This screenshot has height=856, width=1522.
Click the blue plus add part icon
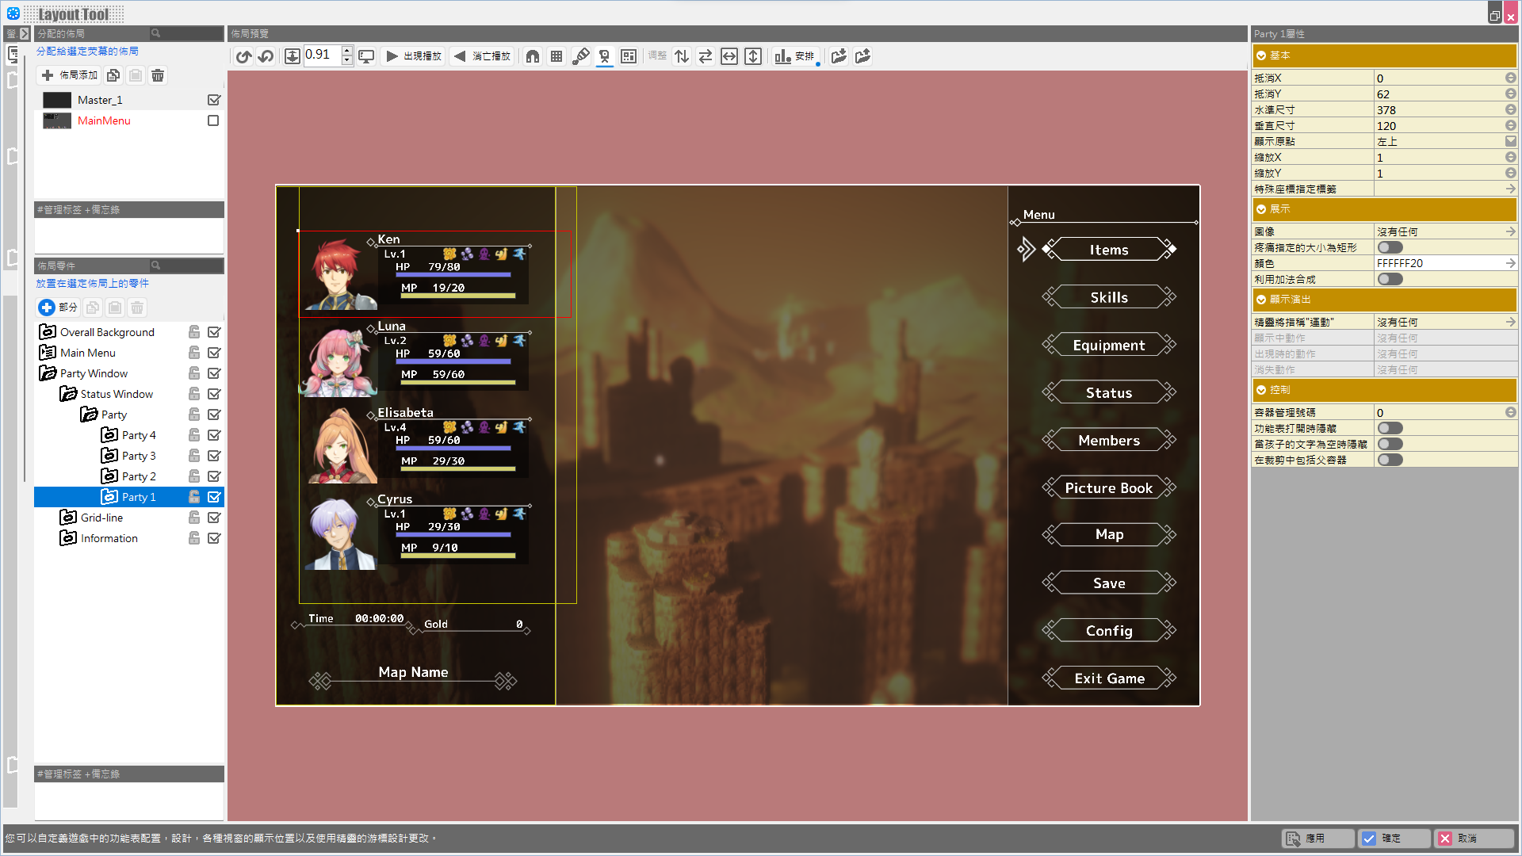(47, 308)
